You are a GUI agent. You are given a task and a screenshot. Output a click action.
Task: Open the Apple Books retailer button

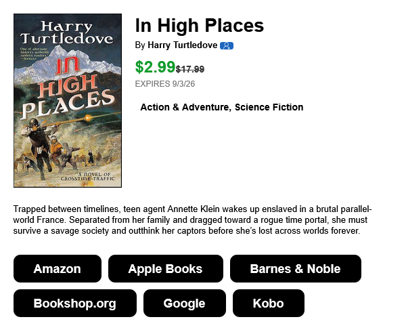[x=166, y=269]
